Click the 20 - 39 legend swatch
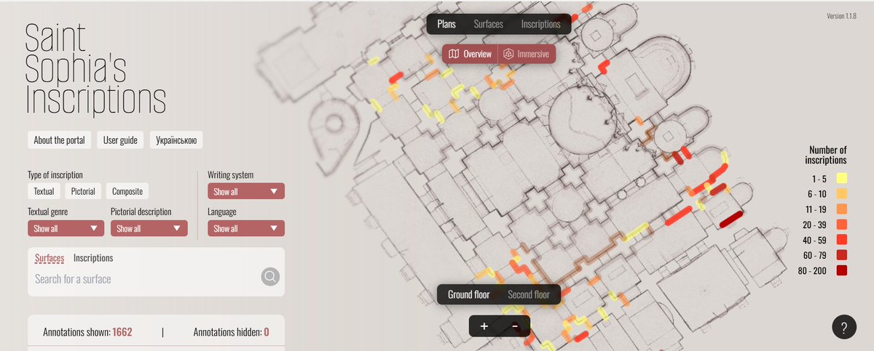 pos(842,224)
